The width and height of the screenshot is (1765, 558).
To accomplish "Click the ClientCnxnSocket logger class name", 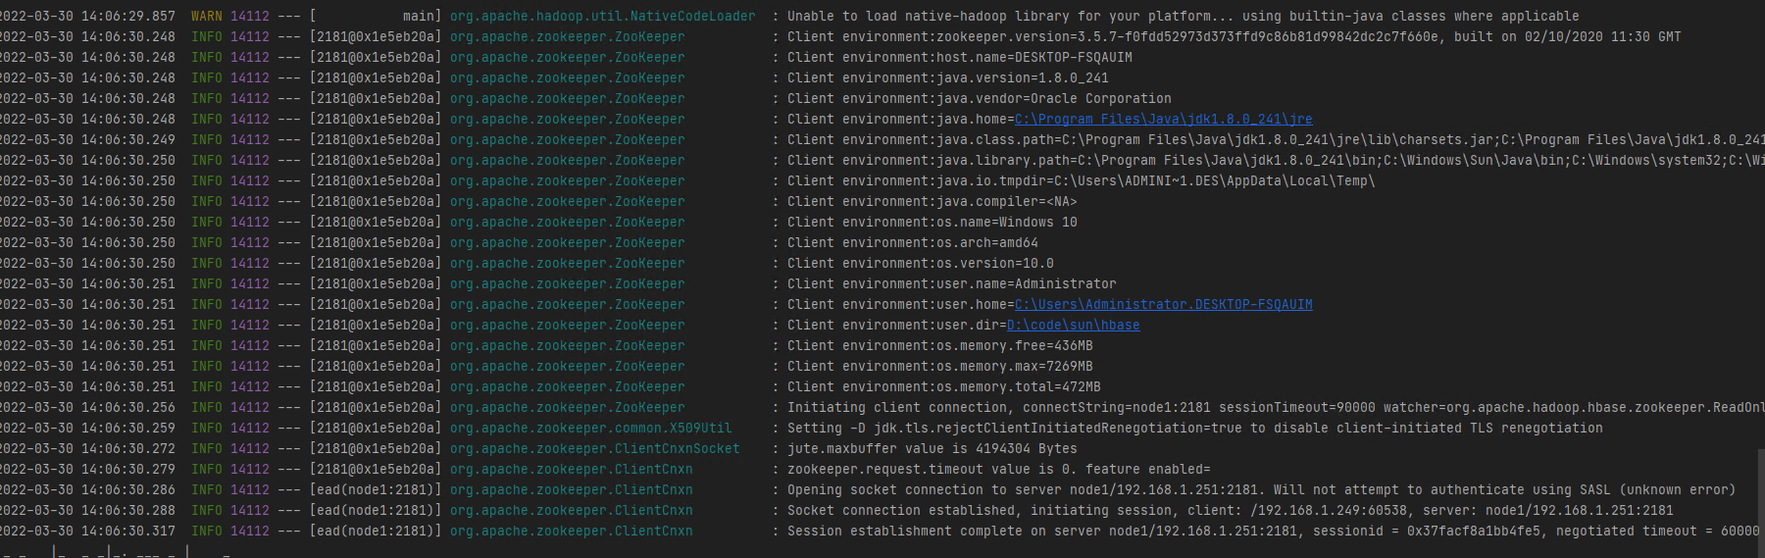I will (594, 449).
